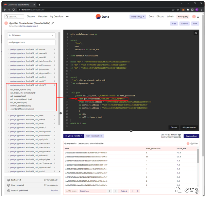Viewport: 206px width, 199px height.
Task: Open the Ethereum dataset dropdown
Action: tap(31, 35)
